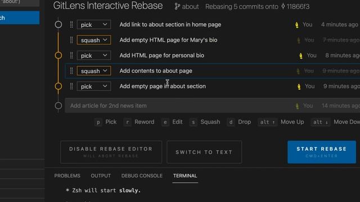This screenshot has height=202, width=360.
Task: Click drag handle of 'Add empty page in about section'
Action: (71, 86)
